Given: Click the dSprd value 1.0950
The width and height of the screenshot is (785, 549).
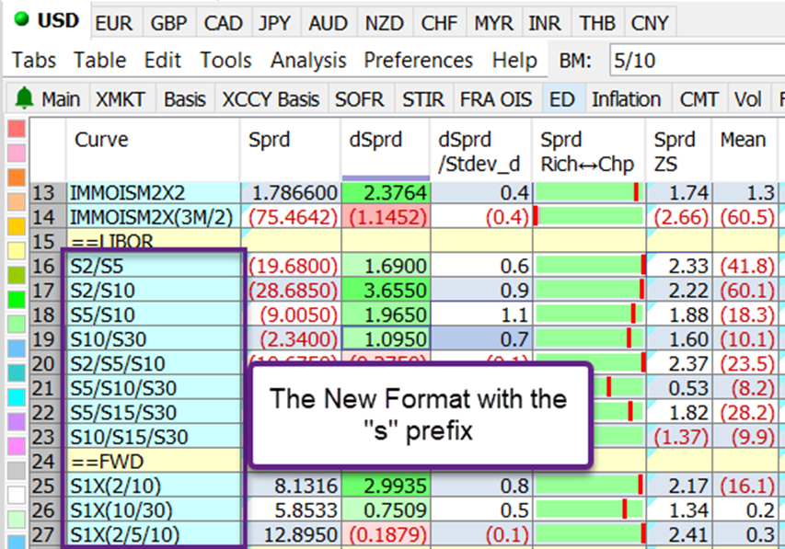Looking at the screenshot, I should [x=386, y=339].
